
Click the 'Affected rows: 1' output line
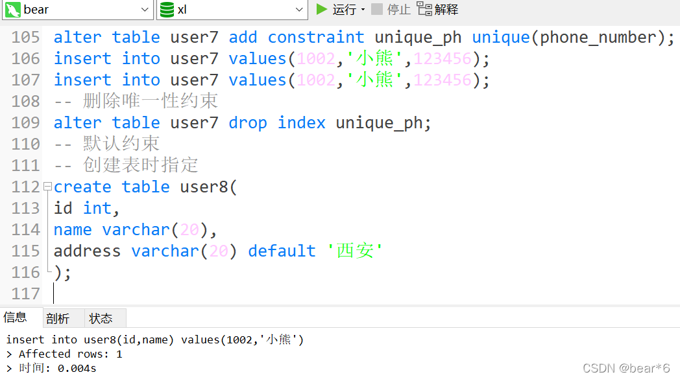64,354
